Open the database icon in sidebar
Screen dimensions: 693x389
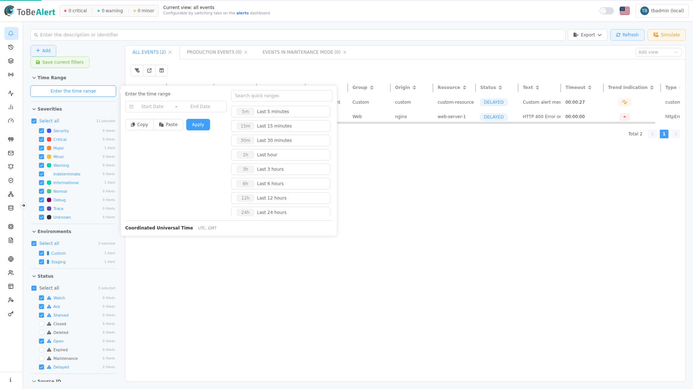pos(11,208)
